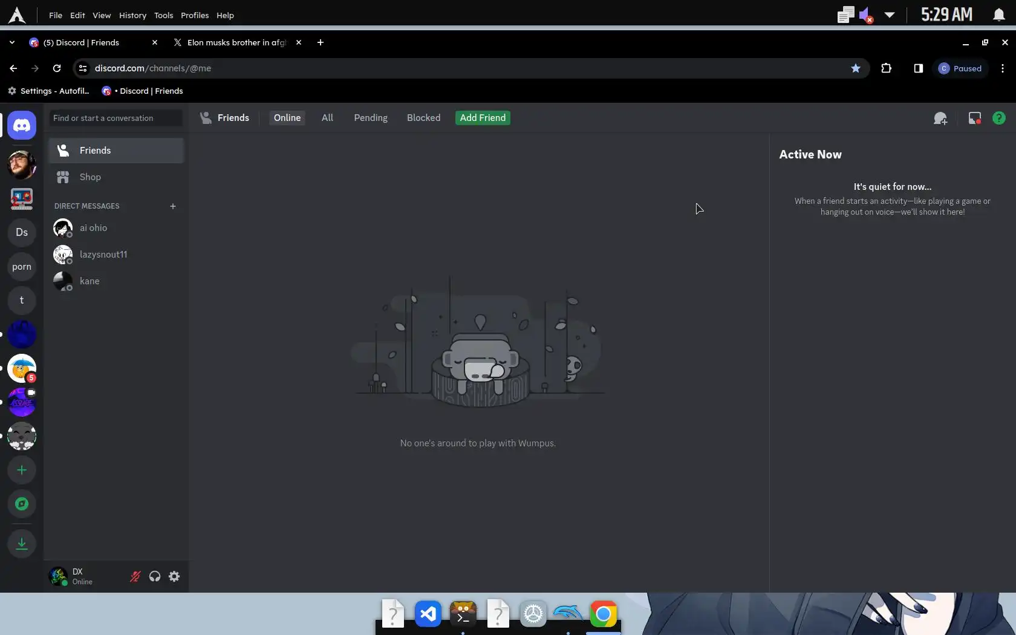
Task: View site information for discord.com
Action: coord(83,68)
